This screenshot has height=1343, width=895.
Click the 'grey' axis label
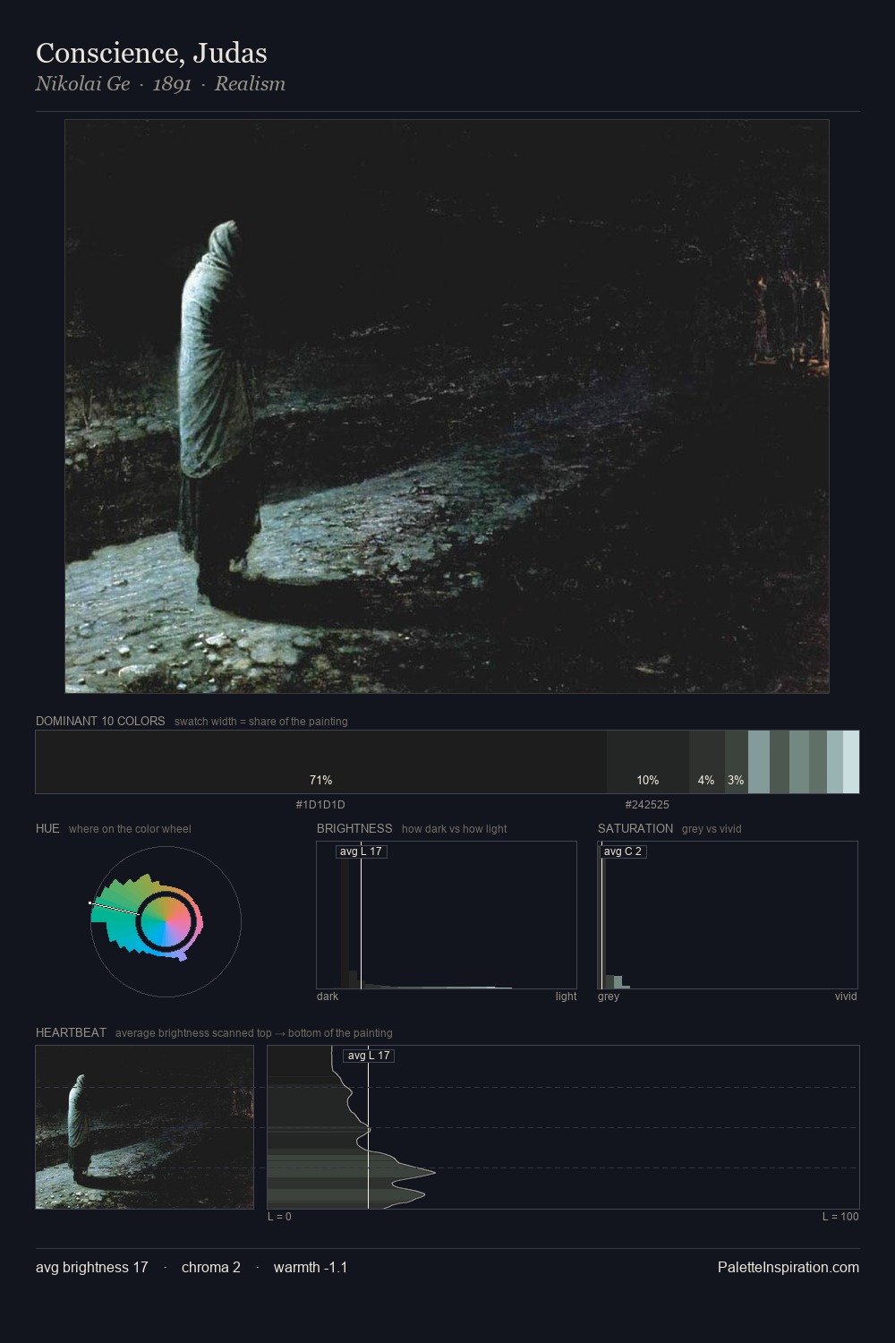coord(609,997)
